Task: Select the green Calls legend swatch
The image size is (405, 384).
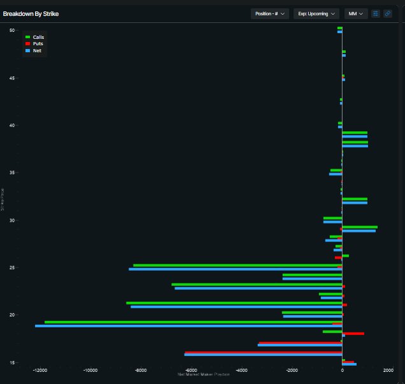Action: pos(27,37)
